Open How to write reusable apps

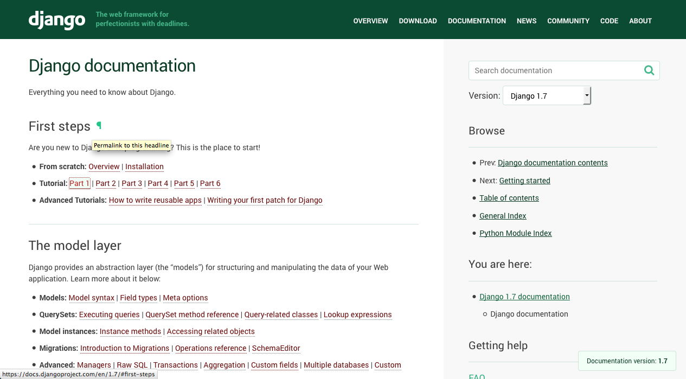(155, 200)
